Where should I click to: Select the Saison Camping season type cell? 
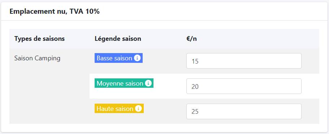[x=37, y=58]
